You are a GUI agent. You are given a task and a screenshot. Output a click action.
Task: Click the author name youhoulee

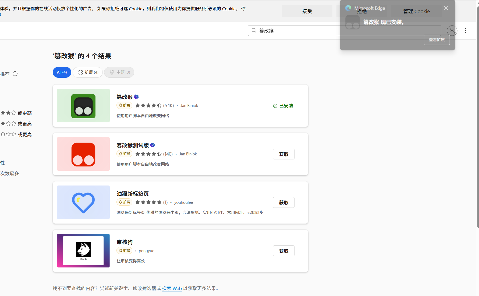183,202
